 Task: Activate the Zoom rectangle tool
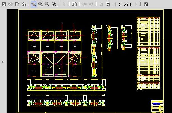click(47, 4)
